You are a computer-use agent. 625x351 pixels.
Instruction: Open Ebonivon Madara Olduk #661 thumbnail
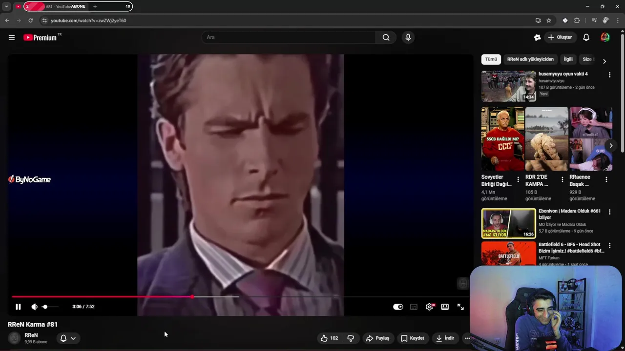[x=509, y=223]
